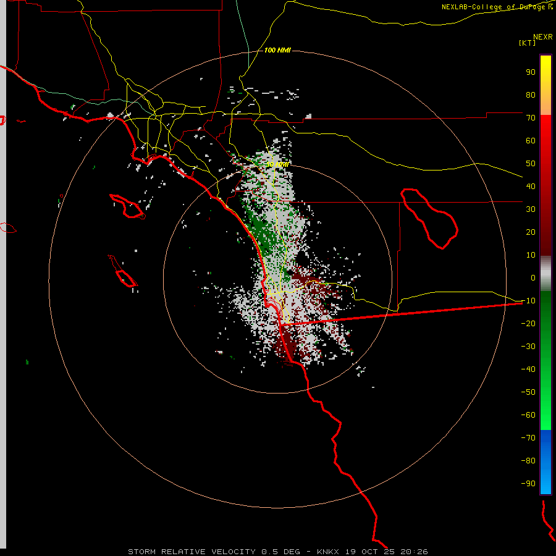Click the 20:26 timestamp in the footer

coord(414,552)
